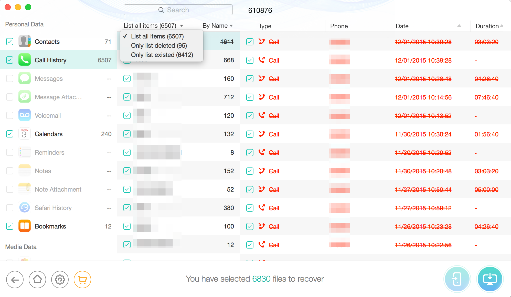Uncheck the Contacts checkbox
Viewport: 511px width, 297px height.
pos(10,42)
